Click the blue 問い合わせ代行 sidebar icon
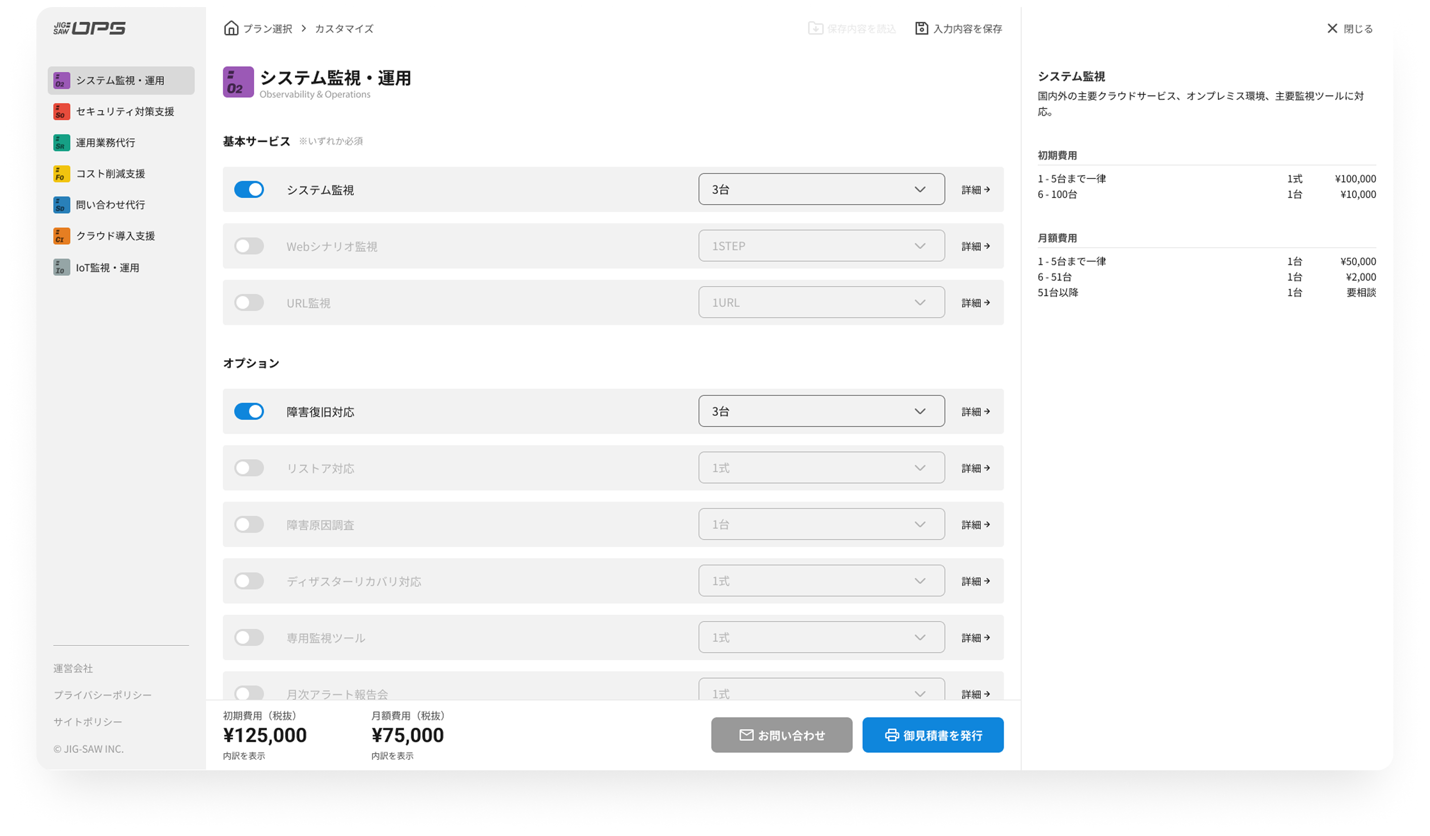Viewport: 1430px width, 836px height. pos(62,205)
